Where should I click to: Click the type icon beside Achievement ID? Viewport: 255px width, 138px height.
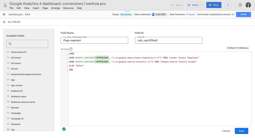click(x=8, y=52)
